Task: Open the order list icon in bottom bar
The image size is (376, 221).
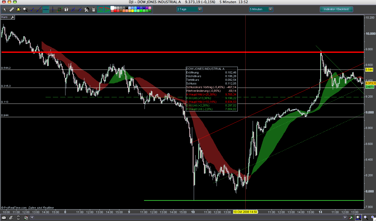Action: 26,218
